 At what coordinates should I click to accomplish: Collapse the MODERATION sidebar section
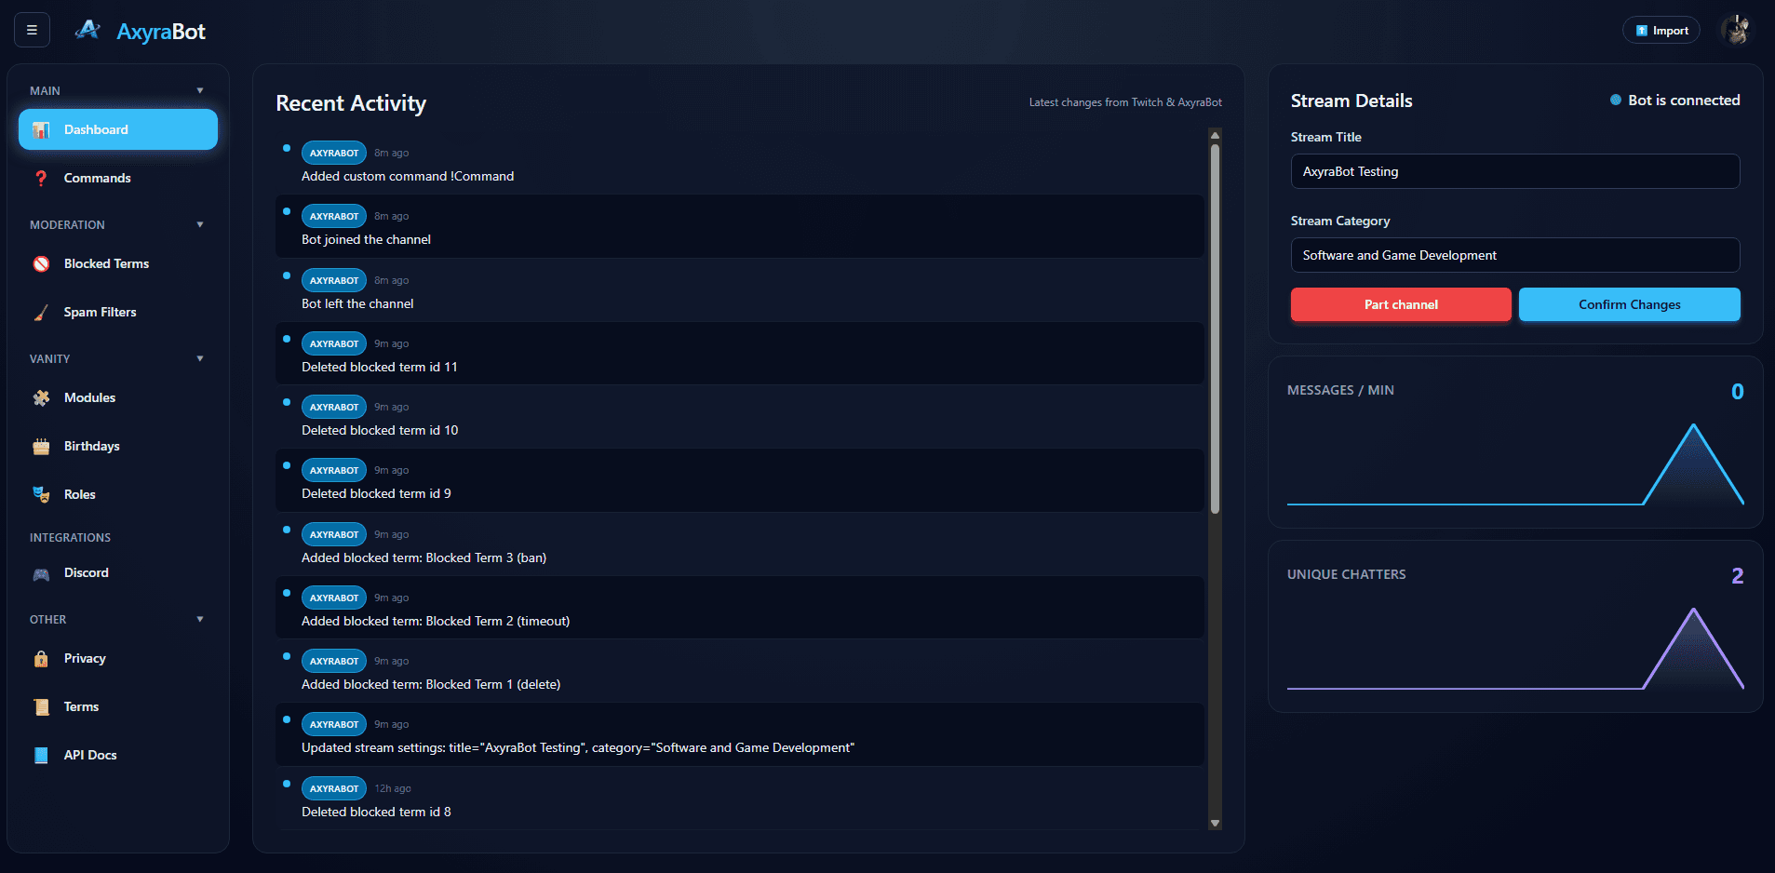click(x=200, y=224)
